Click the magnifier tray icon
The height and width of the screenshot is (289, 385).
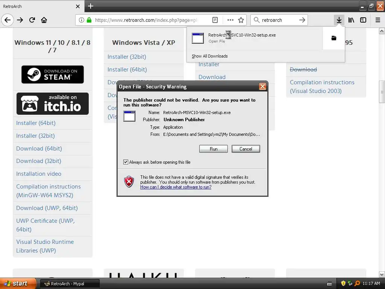357,283
